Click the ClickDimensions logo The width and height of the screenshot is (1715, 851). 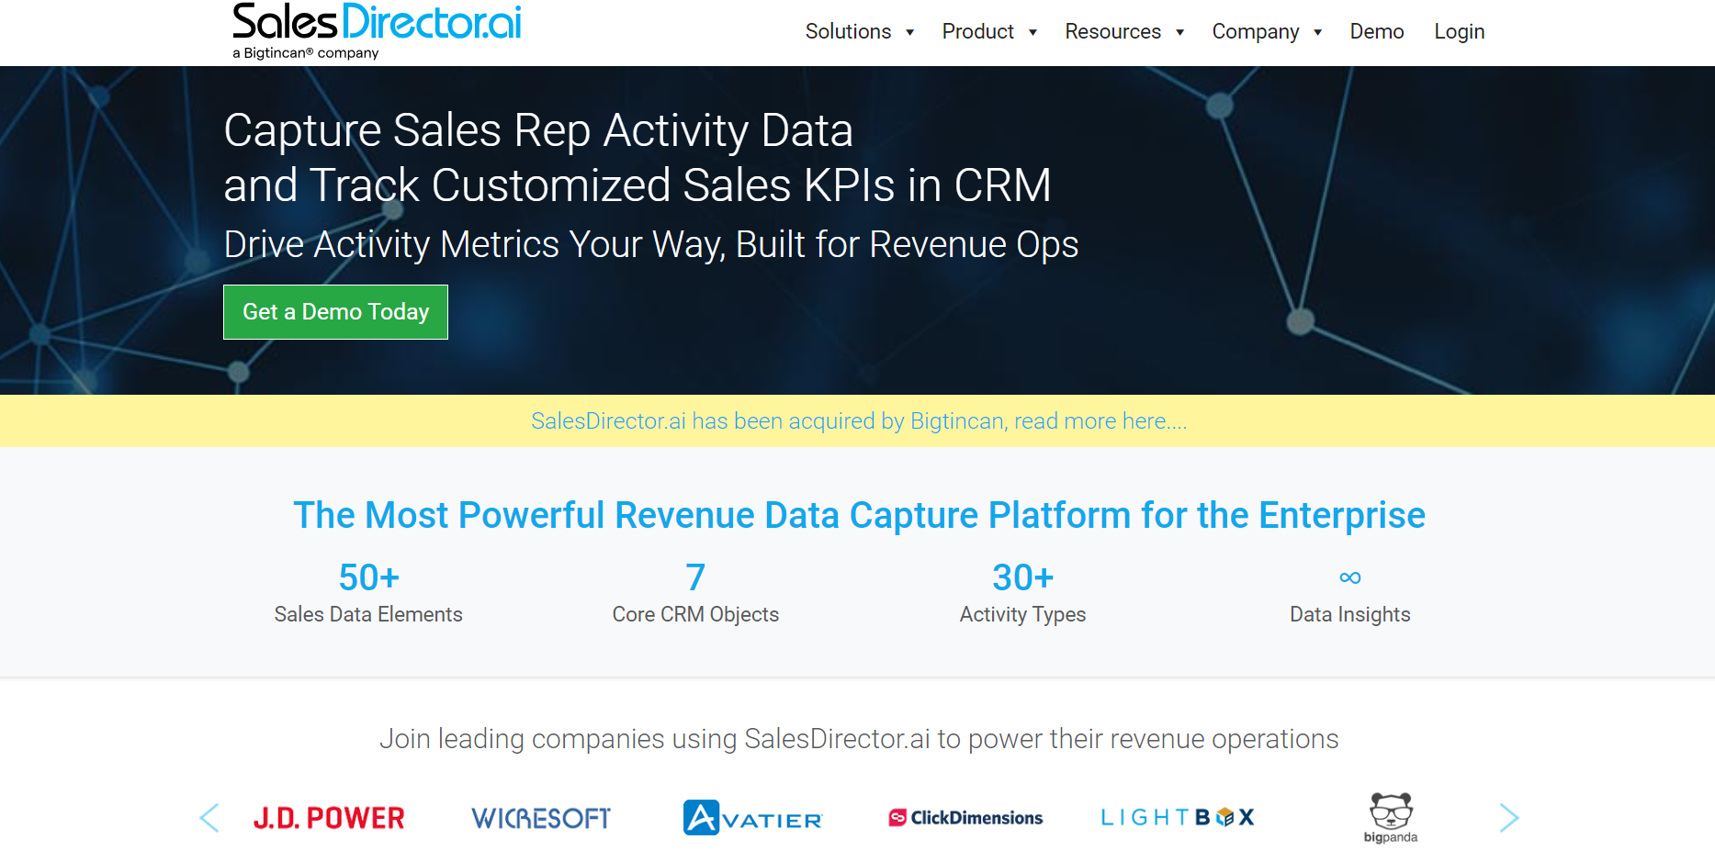point(965,818)
